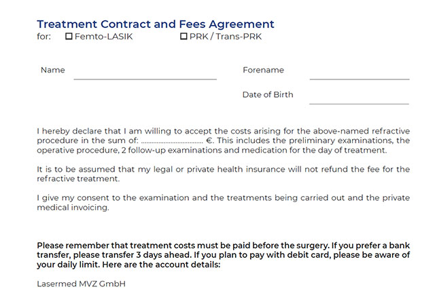
Task: Click the Date of Birth field line
Action: [x=359, y=98]
